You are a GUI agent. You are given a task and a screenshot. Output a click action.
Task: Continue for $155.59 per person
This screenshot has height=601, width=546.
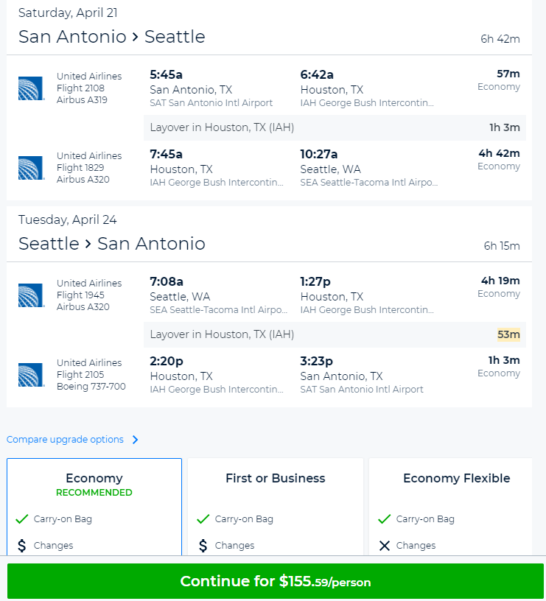pos(276,581)
